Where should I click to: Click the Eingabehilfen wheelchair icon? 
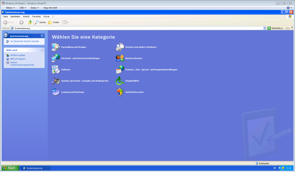point(120,81)
